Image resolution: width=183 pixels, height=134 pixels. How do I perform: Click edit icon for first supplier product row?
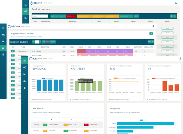[13, 51]
